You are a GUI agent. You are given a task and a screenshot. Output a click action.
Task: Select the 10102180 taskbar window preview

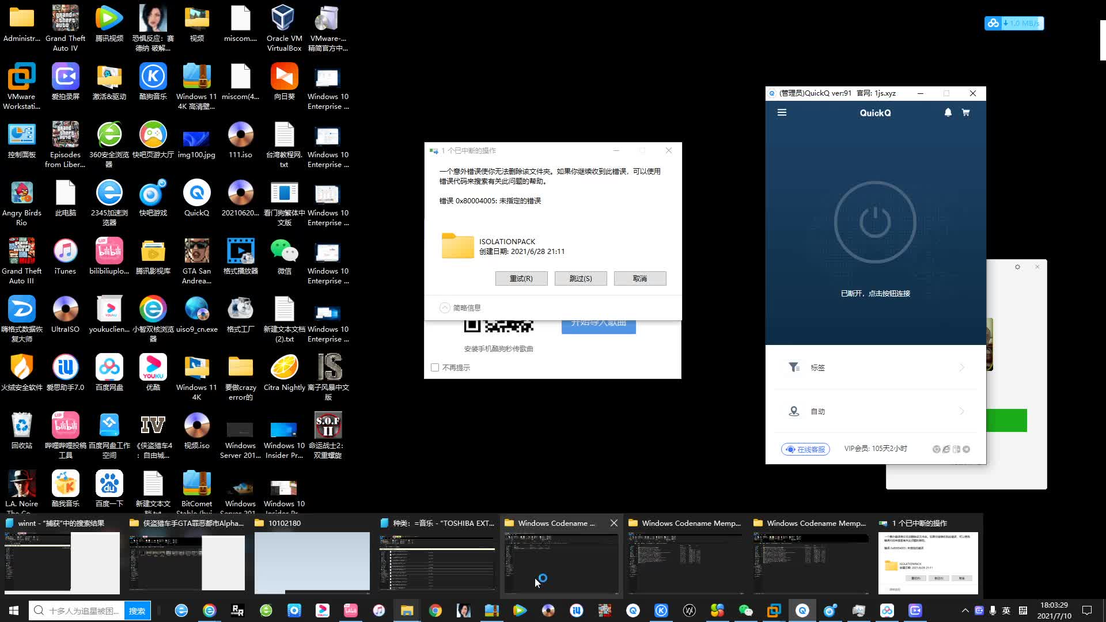[312, 562]
